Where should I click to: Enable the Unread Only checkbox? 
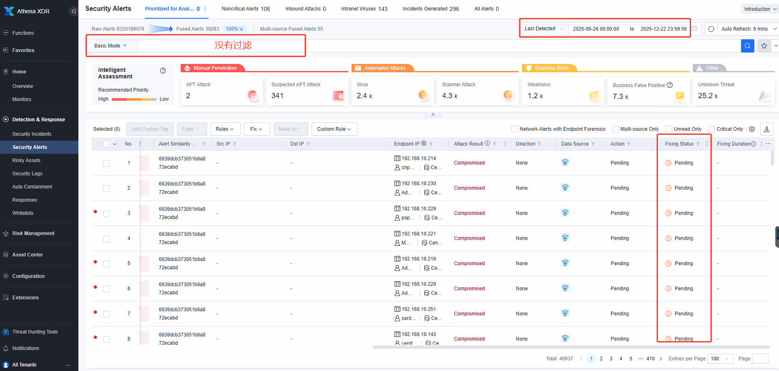(669, 129)
